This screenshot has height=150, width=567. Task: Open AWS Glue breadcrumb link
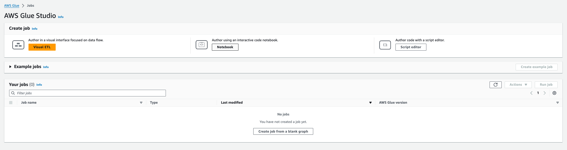pos(12,6)
